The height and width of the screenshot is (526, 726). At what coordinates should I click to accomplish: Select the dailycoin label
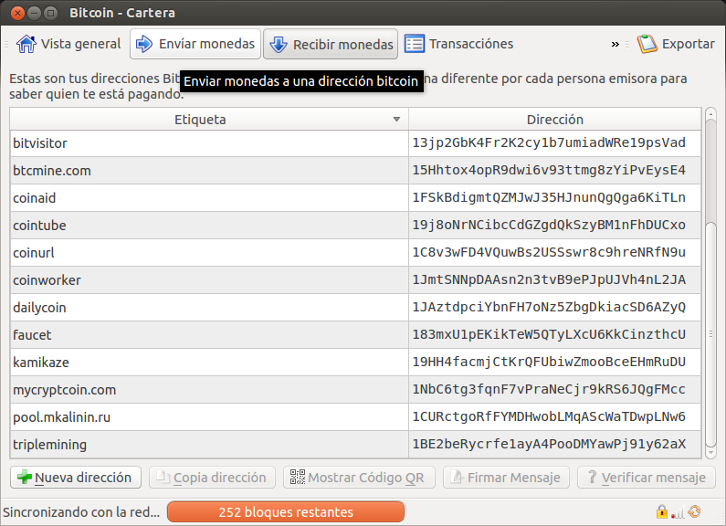(39, 308)
